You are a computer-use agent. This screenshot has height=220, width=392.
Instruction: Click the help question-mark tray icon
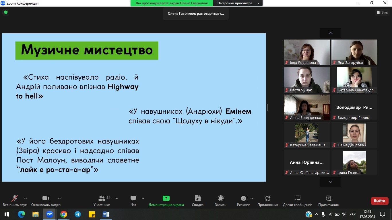309,214
